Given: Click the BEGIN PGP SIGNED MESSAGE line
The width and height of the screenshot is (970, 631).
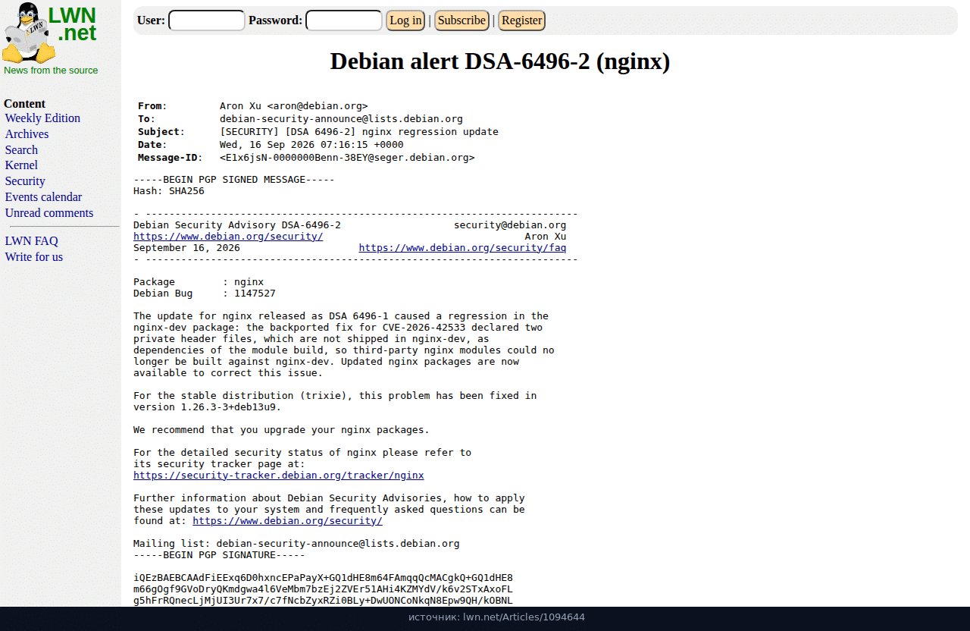Looking at the screenshot, I should point(234,180).
